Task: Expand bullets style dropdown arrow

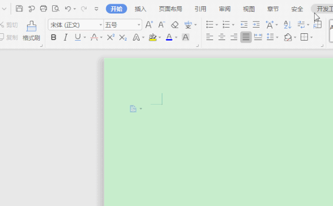Action: (x=217, y=25)
